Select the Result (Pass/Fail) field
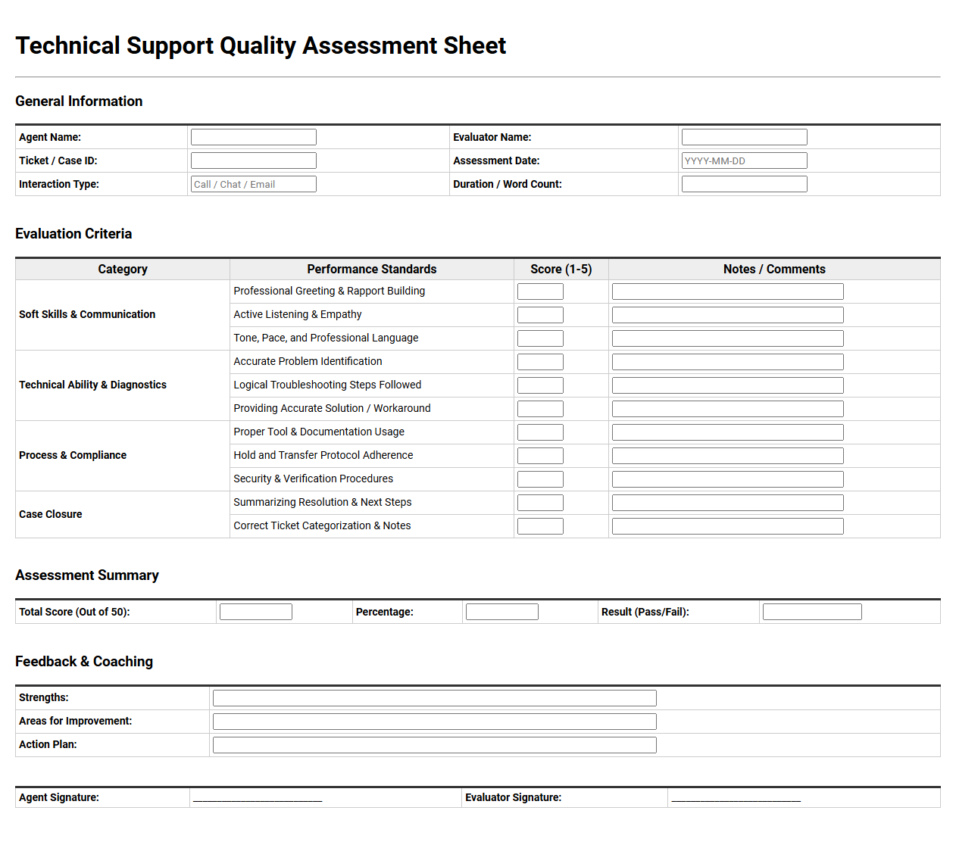The width and height of the screenshot is (956, 848). (x=812, y=612)
